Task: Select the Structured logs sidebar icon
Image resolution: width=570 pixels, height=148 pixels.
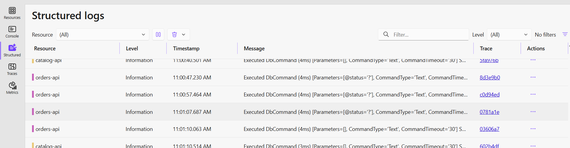Action: click(12, 48)
